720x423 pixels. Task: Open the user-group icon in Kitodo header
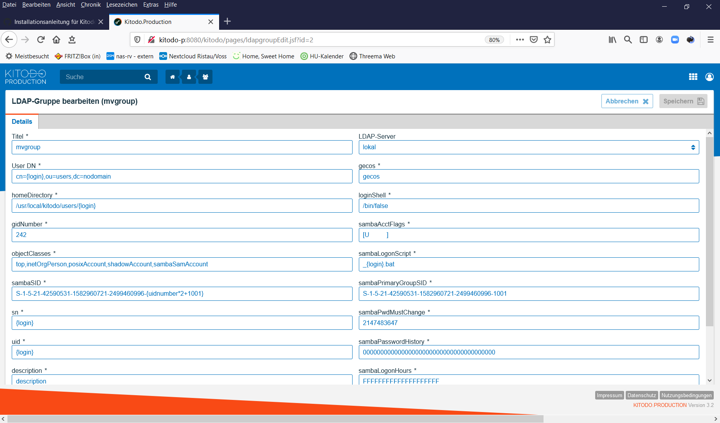coord(205,77)
